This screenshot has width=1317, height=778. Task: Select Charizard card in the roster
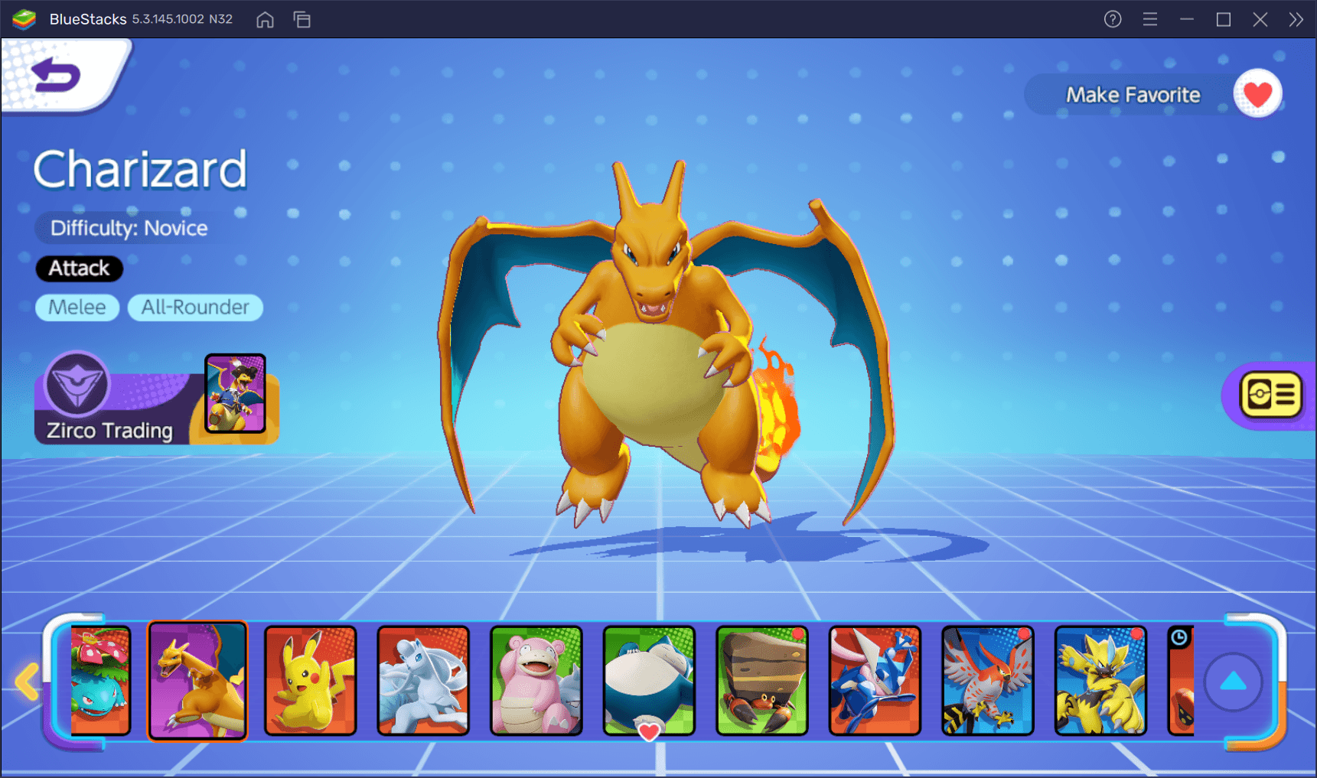click(197, 681)
